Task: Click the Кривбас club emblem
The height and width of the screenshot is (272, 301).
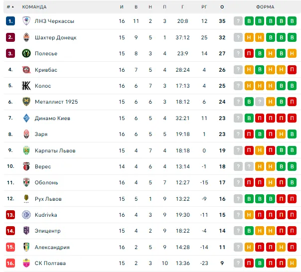Action: [x=26, y=70]
